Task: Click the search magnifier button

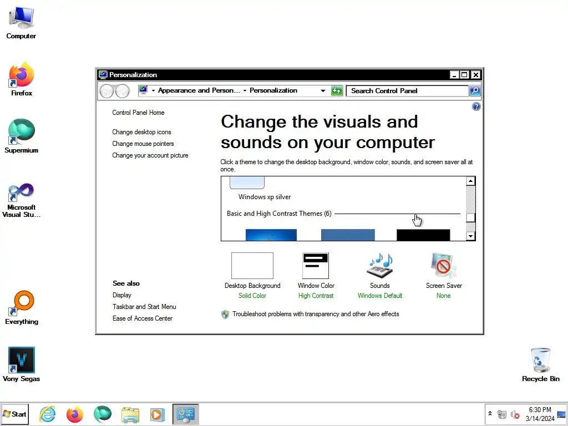Action: click(475, 90)
